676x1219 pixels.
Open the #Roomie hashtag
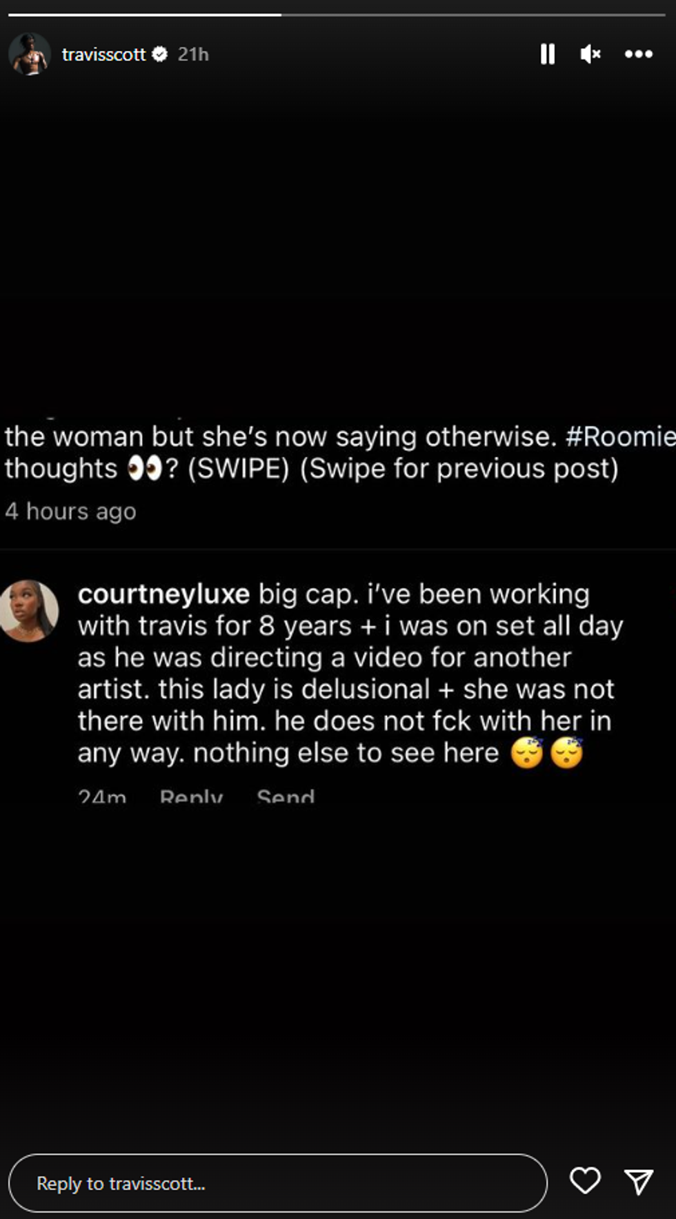(619, 436)
